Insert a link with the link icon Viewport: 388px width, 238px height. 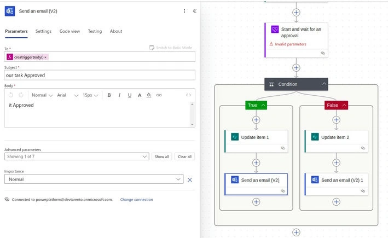click(x=159, y=95)
